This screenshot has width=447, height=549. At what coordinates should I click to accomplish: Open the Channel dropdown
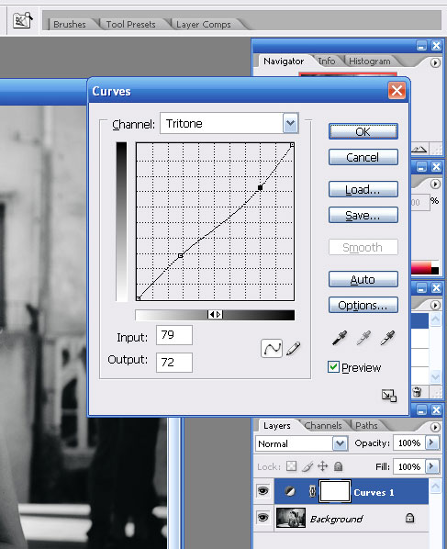pyautogui.click(x=291, y=123)
